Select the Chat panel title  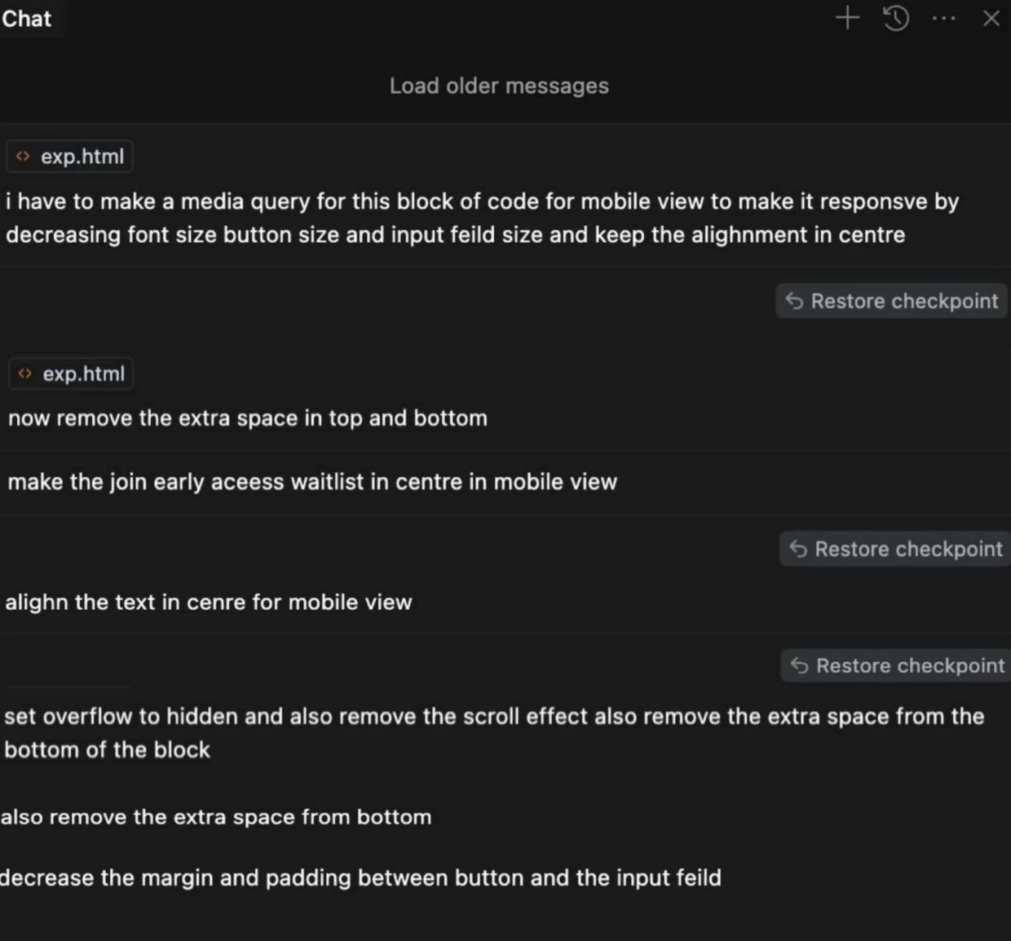[25, 18]
